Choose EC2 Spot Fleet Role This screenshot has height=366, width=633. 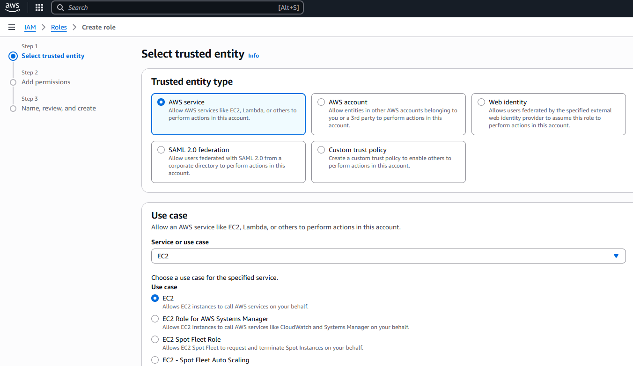pyautogui.click(x=155, y=339)
